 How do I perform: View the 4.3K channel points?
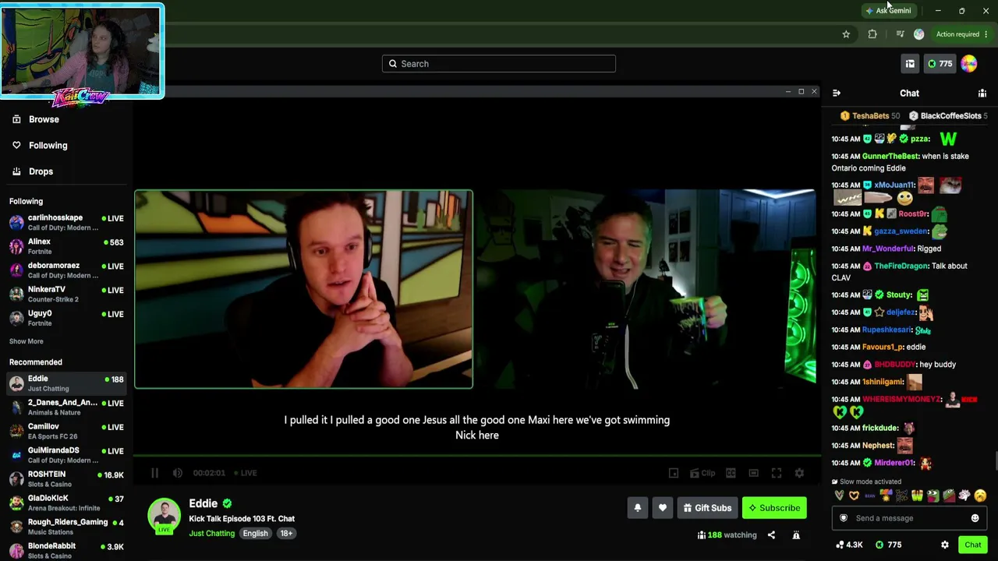(x=849, y=545)
